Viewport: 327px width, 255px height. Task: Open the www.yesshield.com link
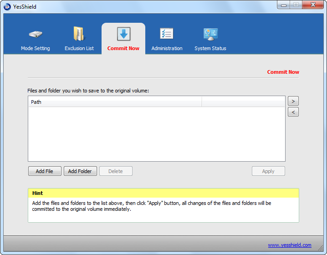point(290,245)
